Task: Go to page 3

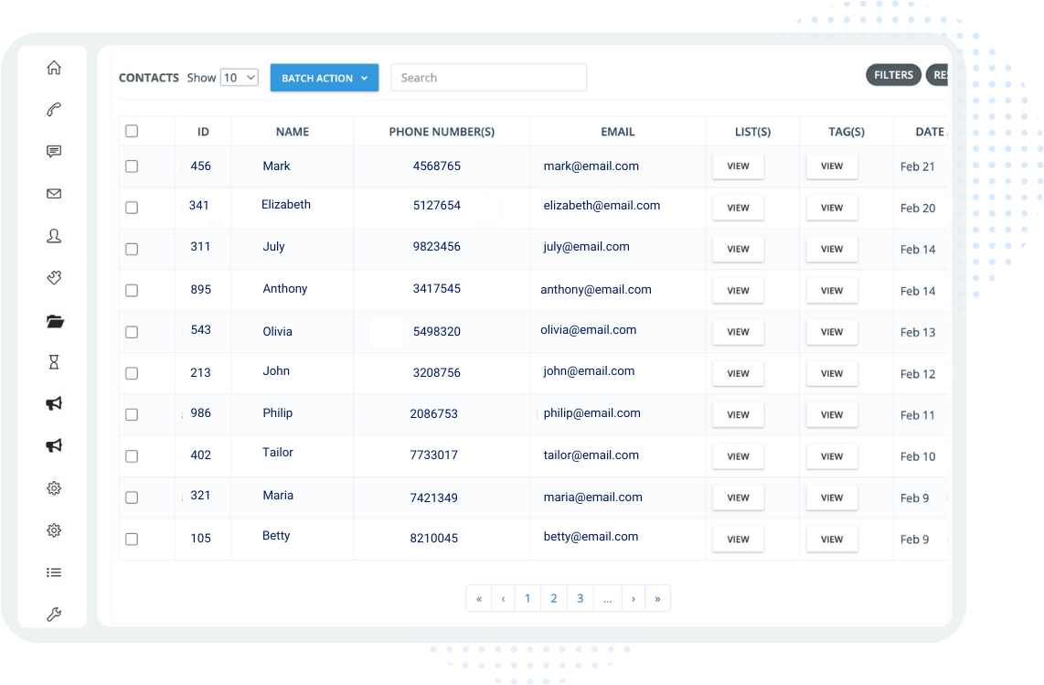Action: point(580,598)
